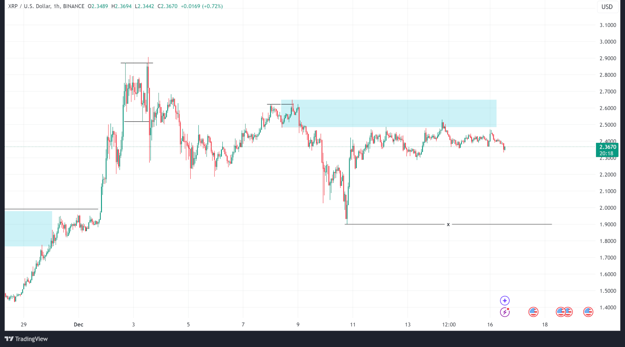Click the 13 date label on time axis
The width and height of the screenshot is (625, 347).
(408, 324)
